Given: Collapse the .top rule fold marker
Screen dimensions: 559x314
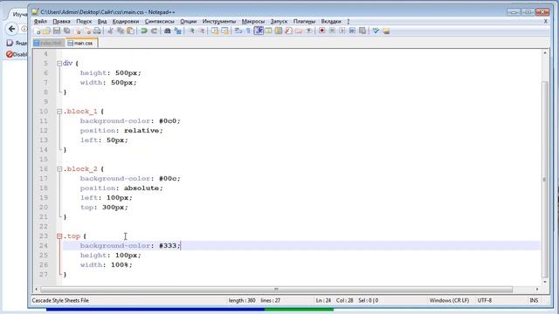Looking at the screenshot, I should click(x=59, y=236).
